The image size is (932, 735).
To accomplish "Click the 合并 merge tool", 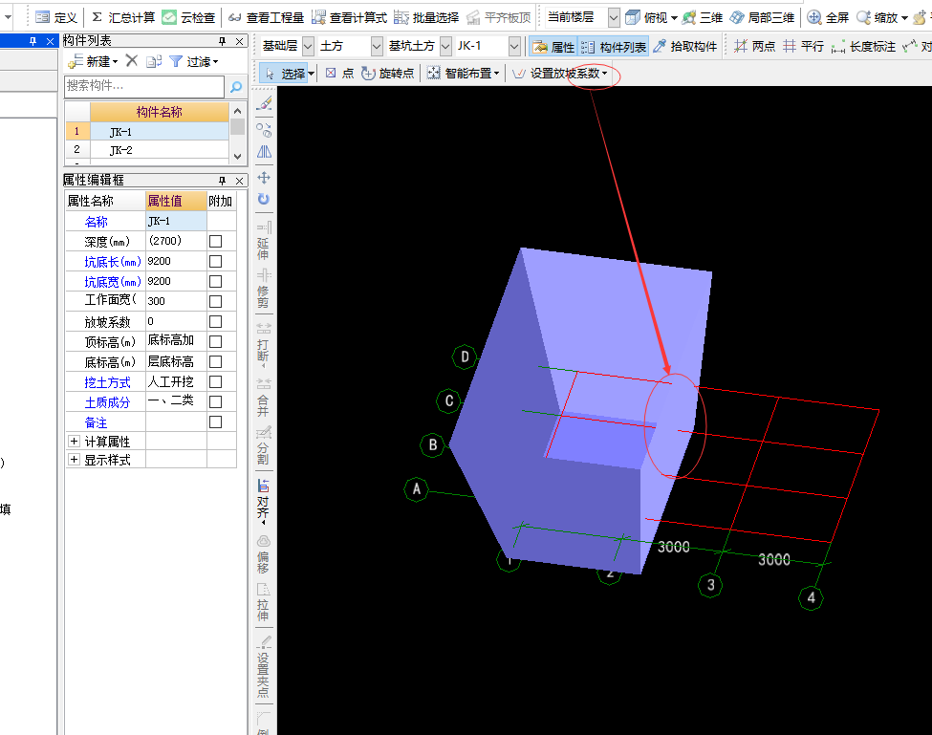I will [263, 397].
